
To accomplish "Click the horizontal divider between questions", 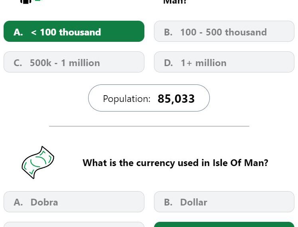I will [x=149, y=126].
